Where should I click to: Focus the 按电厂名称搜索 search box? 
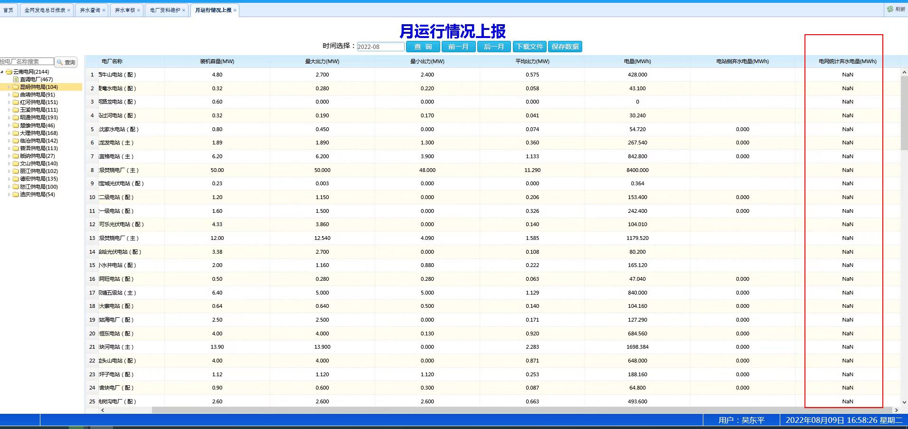tap(27, 61)
